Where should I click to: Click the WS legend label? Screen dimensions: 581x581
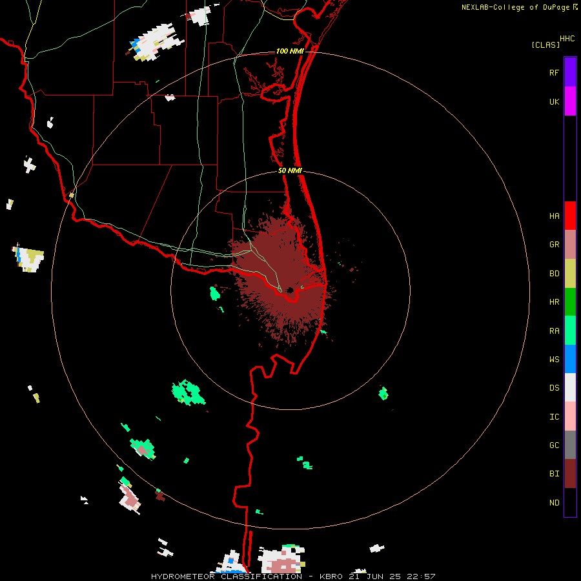554,359
